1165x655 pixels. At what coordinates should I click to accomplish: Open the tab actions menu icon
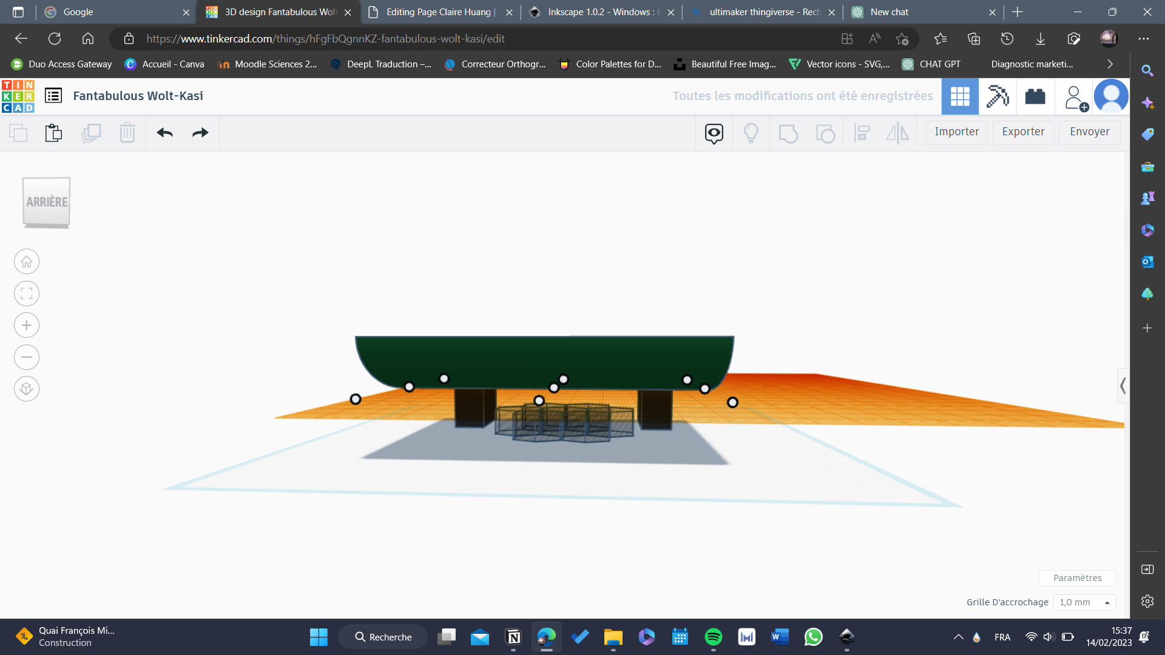[18, 12]
